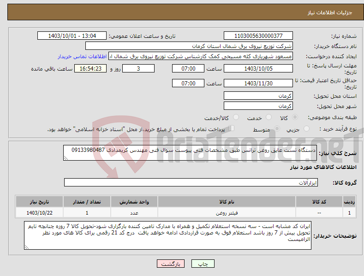The image size is (364, 276).
Task: Click the row number cell 1
Action: click(349, 213)
